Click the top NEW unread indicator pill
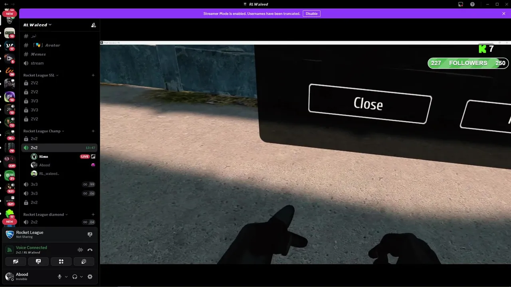Image resolution: width=511 pixels, height=287 pixels. click(10, 14)
